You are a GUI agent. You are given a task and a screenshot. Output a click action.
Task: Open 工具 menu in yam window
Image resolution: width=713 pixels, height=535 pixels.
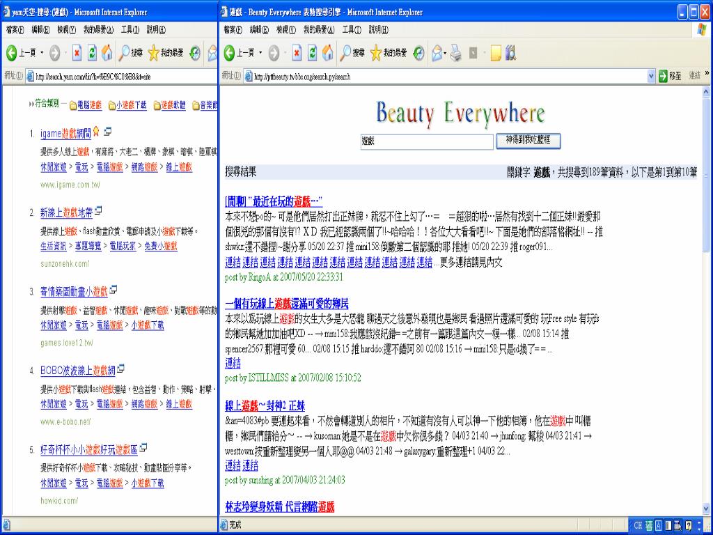click(130, 30)
